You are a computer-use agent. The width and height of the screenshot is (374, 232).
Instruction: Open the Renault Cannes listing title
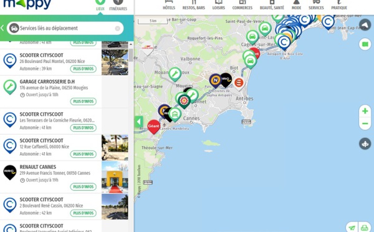point(38,167)
